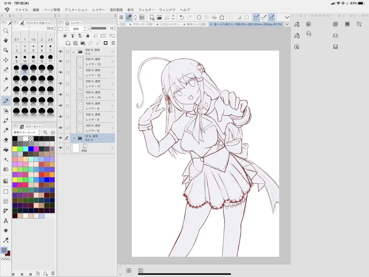Image resolution: width=369 pixels, height=277 pixels.
Task: Click the Undo arrow in command bar
Action: pos(182,17)
